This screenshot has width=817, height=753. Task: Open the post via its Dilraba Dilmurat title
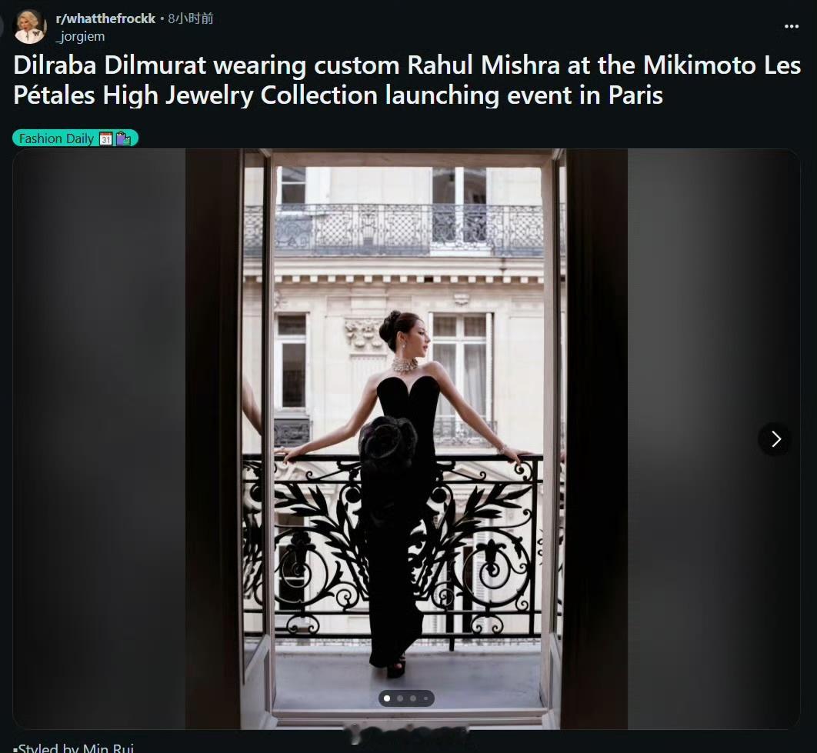406,80
